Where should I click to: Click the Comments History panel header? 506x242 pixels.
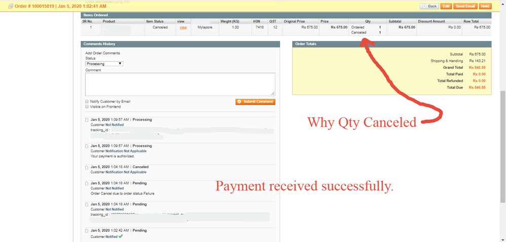coord(180,44)
